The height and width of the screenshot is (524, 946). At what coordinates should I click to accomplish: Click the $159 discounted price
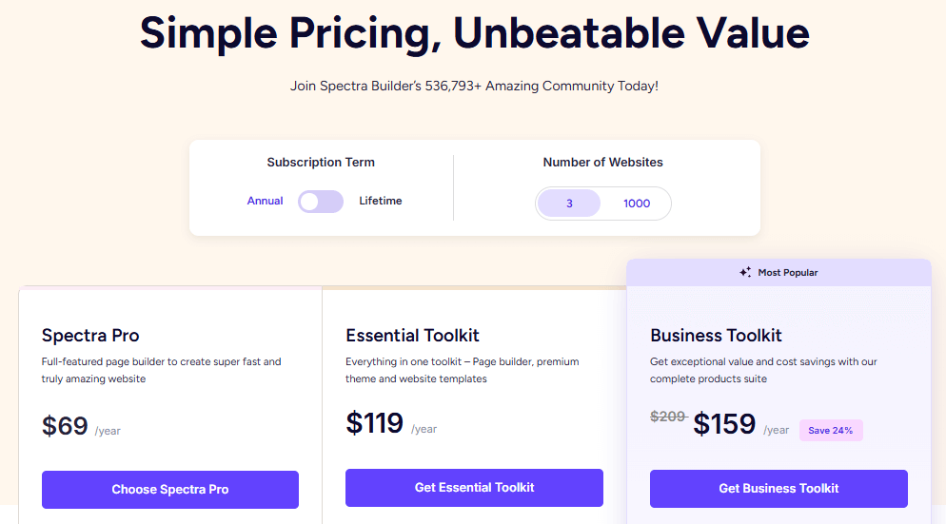(724, 424)
